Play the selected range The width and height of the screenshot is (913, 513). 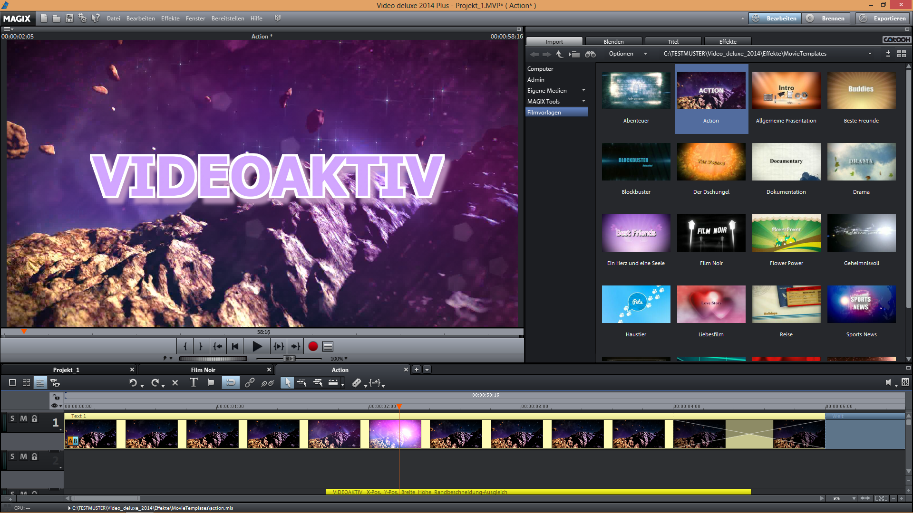click(x=279, y=346)
